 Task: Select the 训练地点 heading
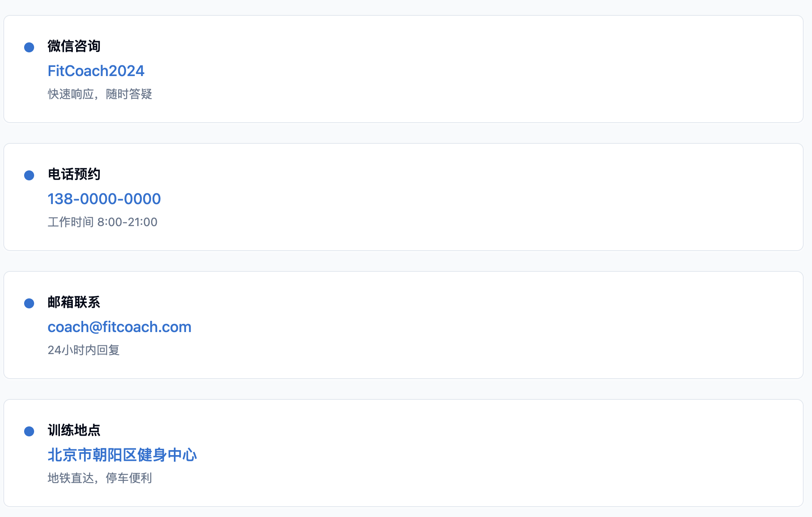coord(74,430)
